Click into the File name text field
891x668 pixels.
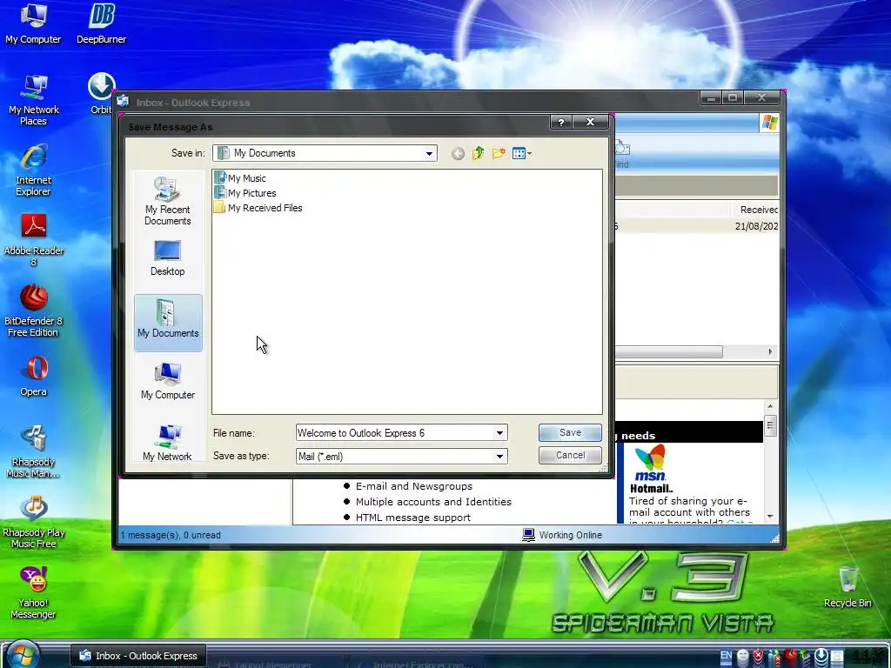[394, 433]
